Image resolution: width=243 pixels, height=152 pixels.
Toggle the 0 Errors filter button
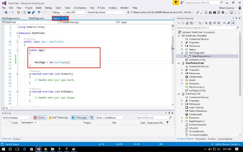pos(40,117)
